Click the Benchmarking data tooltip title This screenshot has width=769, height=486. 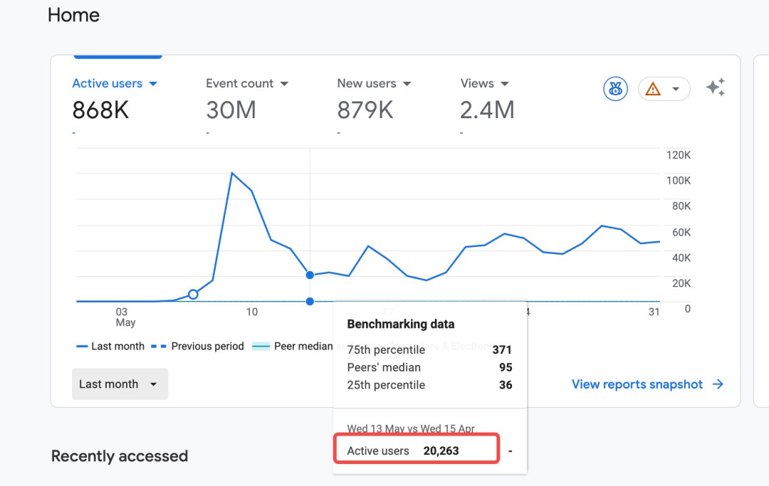point(401,324)
